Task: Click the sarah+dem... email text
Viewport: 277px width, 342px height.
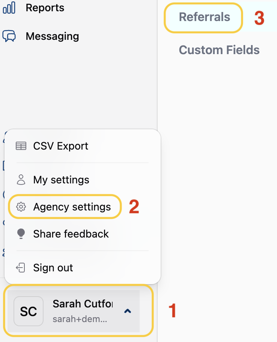Action: (80, 319)
